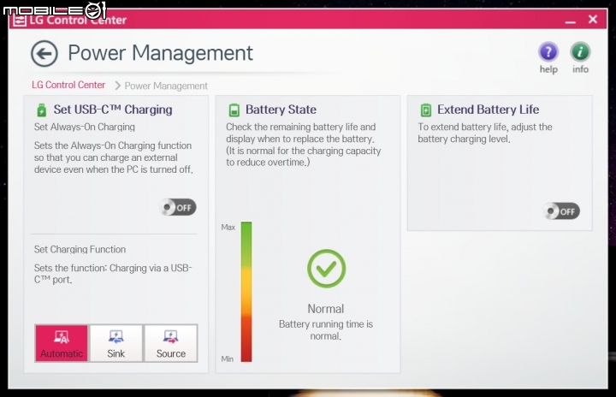Select Source charging function
The height and width of the screenshot is (397, 616).
171,343
